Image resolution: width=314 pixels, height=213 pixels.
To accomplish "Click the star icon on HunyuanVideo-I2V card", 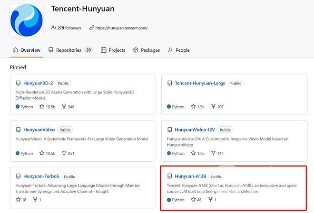I will click(193, 153).
